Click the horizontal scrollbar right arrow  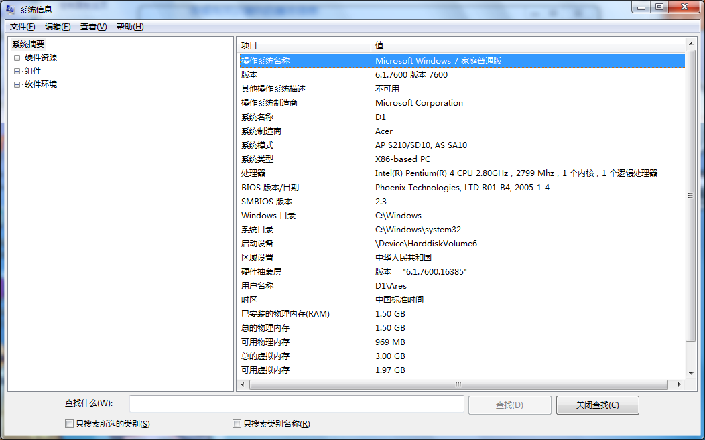coord(679,384)
